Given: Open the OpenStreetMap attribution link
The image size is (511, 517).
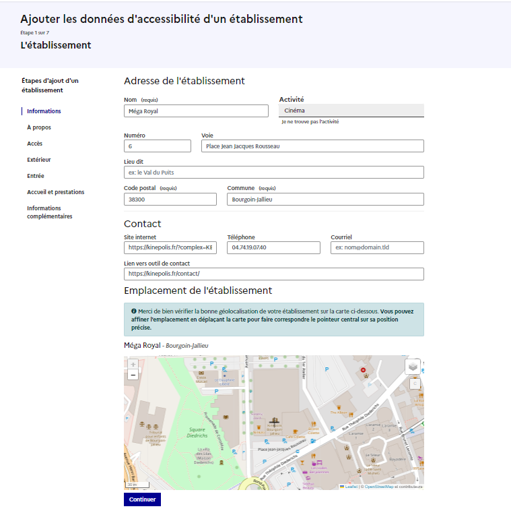Looking at the screenshot, I should 379,486.
